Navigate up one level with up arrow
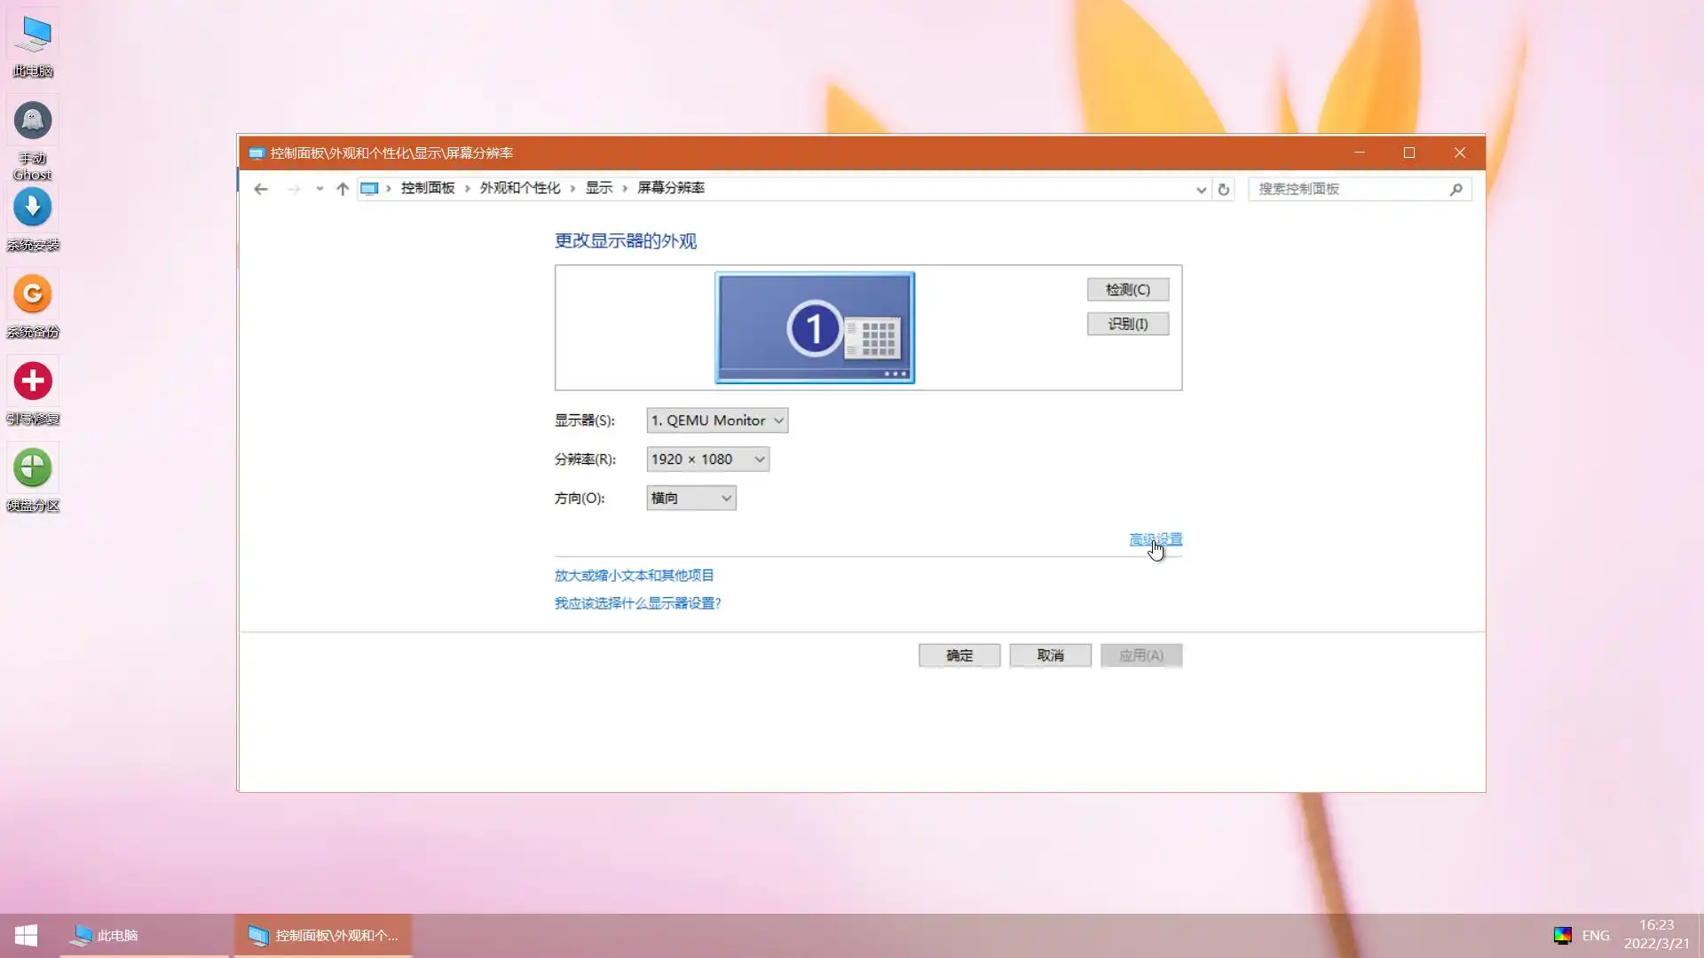The width and height of the screenshot is (1704, 958). point(343,189)
